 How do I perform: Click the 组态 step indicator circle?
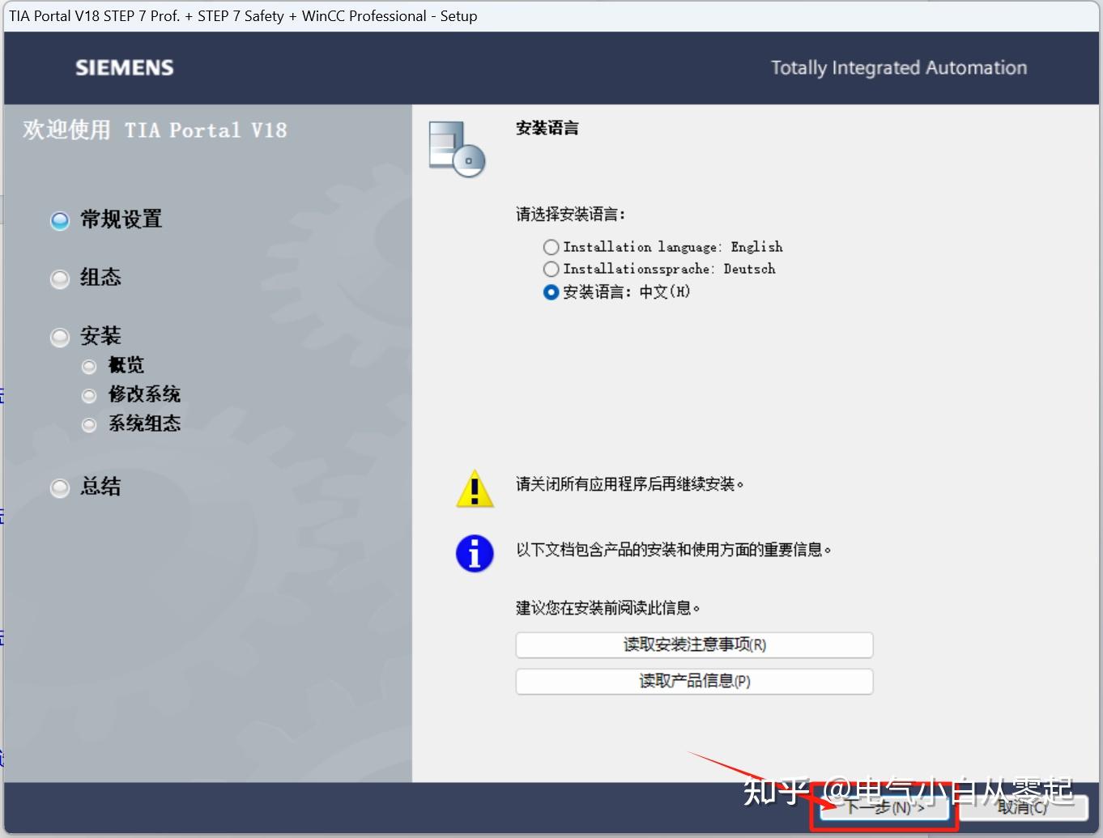pyautogui.click(x=59, y=279)
